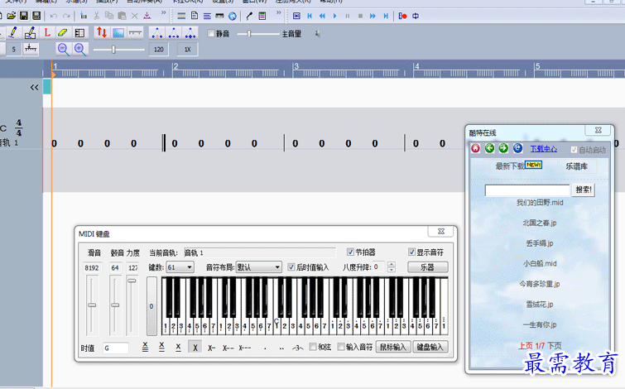Click the blue refresh icon in 酷特在线
This screenshot has height=389, width=625.
517,148
